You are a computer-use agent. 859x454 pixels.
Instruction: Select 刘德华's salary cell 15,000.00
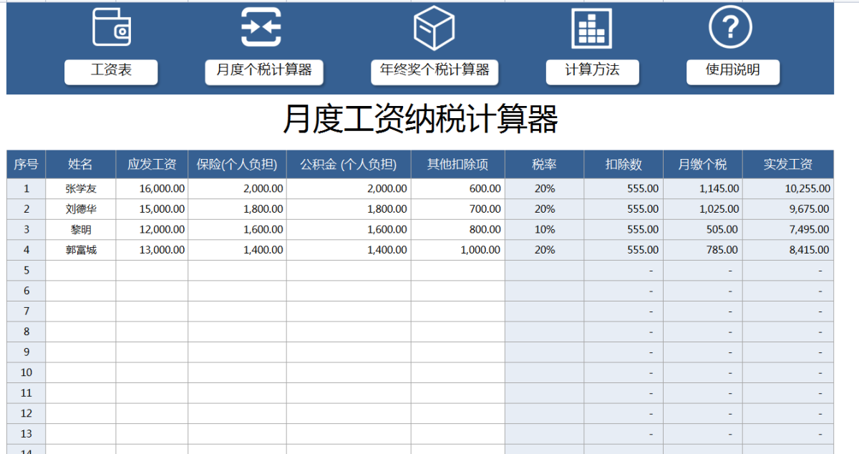click(152, 209)
